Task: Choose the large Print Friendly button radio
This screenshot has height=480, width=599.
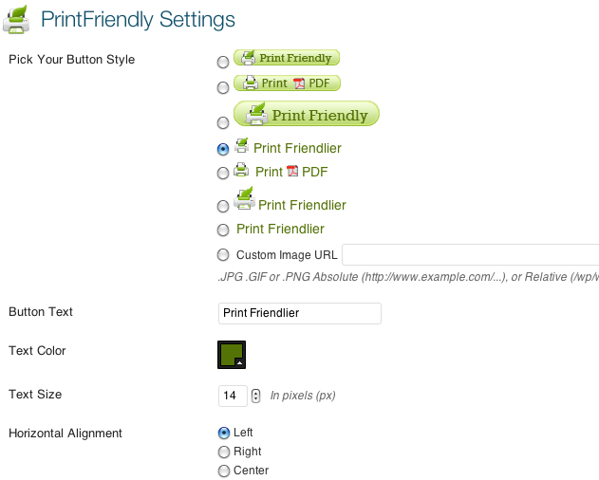Action: [223, 123]
